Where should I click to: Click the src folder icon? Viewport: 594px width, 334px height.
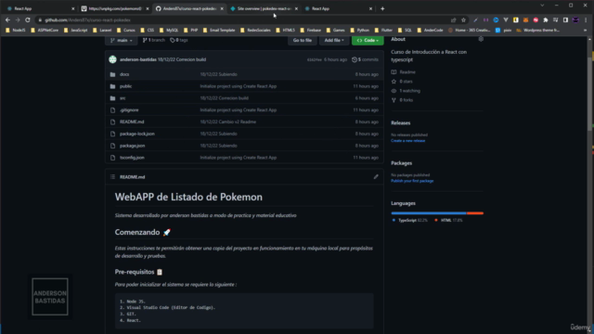point(112,98)
